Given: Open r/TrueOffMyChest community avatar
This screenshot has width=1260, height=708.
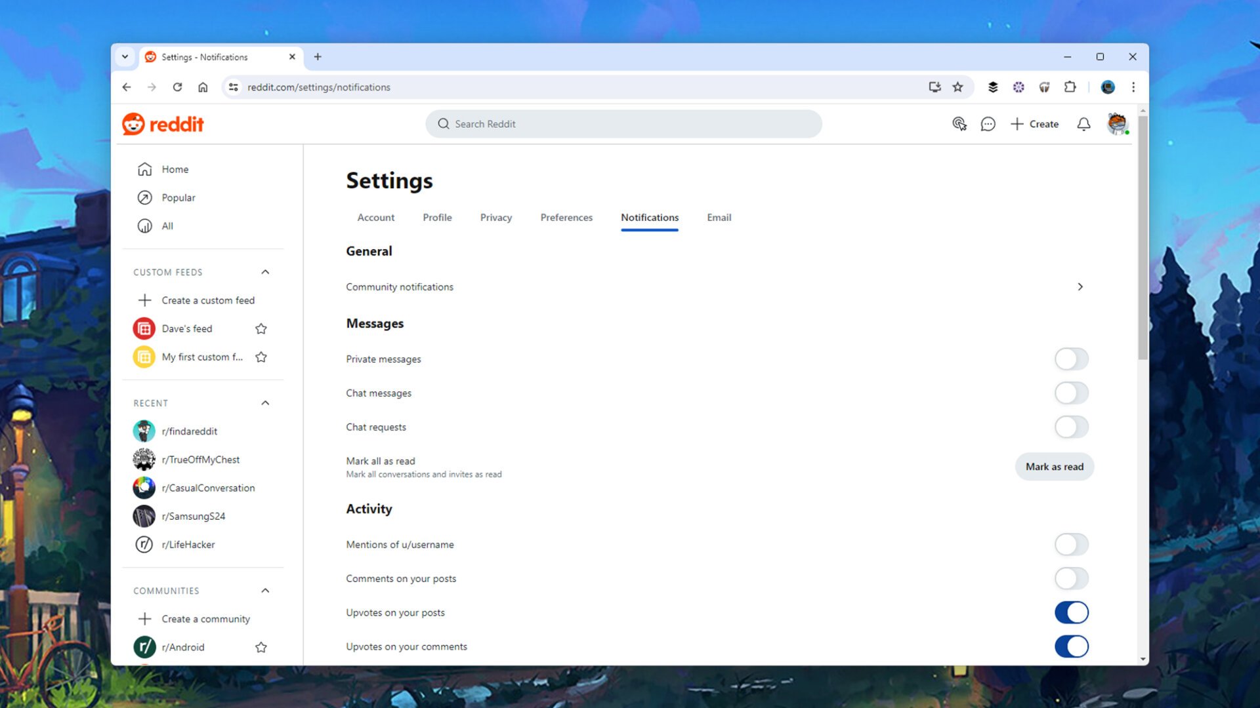Looking at the screenshot, I should [x=144, y=460].
